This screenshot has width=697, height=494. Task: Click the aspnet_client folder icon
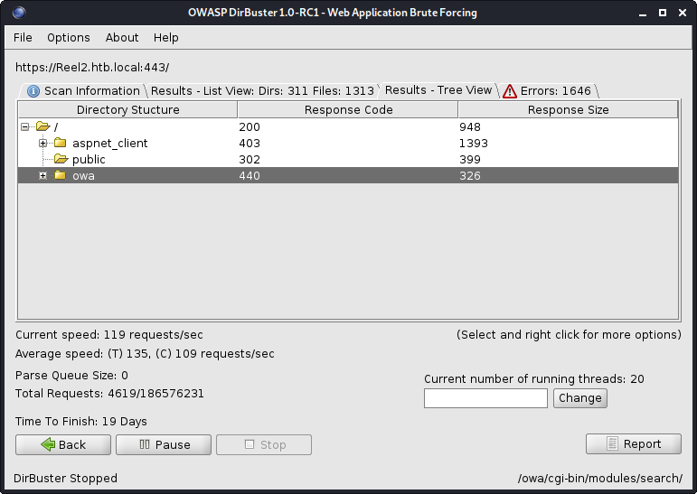coord(61,144)
